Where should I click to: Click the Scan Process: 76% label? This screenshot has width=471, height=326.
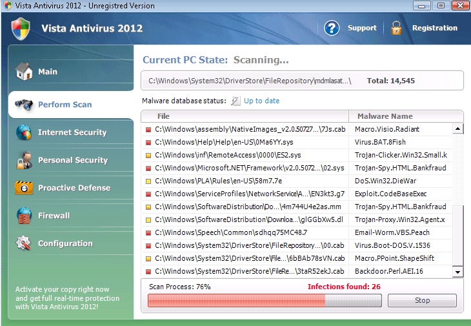tap(179, 287)
